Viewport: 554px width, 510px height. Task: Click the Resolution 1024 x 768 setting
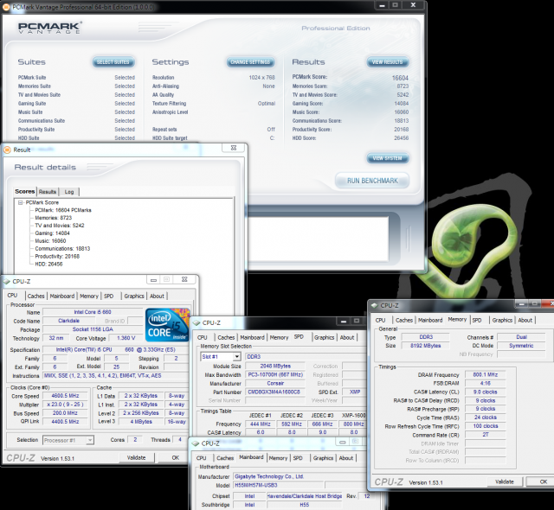pyautogui.click(x=214, y=77)
